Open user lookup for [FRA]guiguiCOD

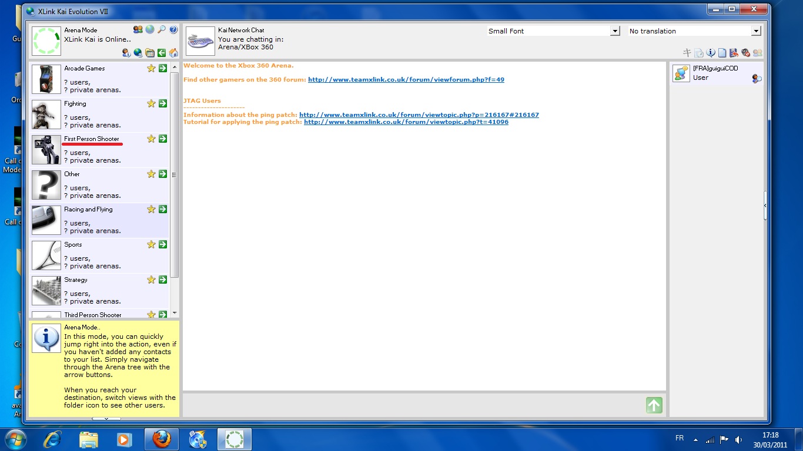pyautogui.click(x=757, y=79)
